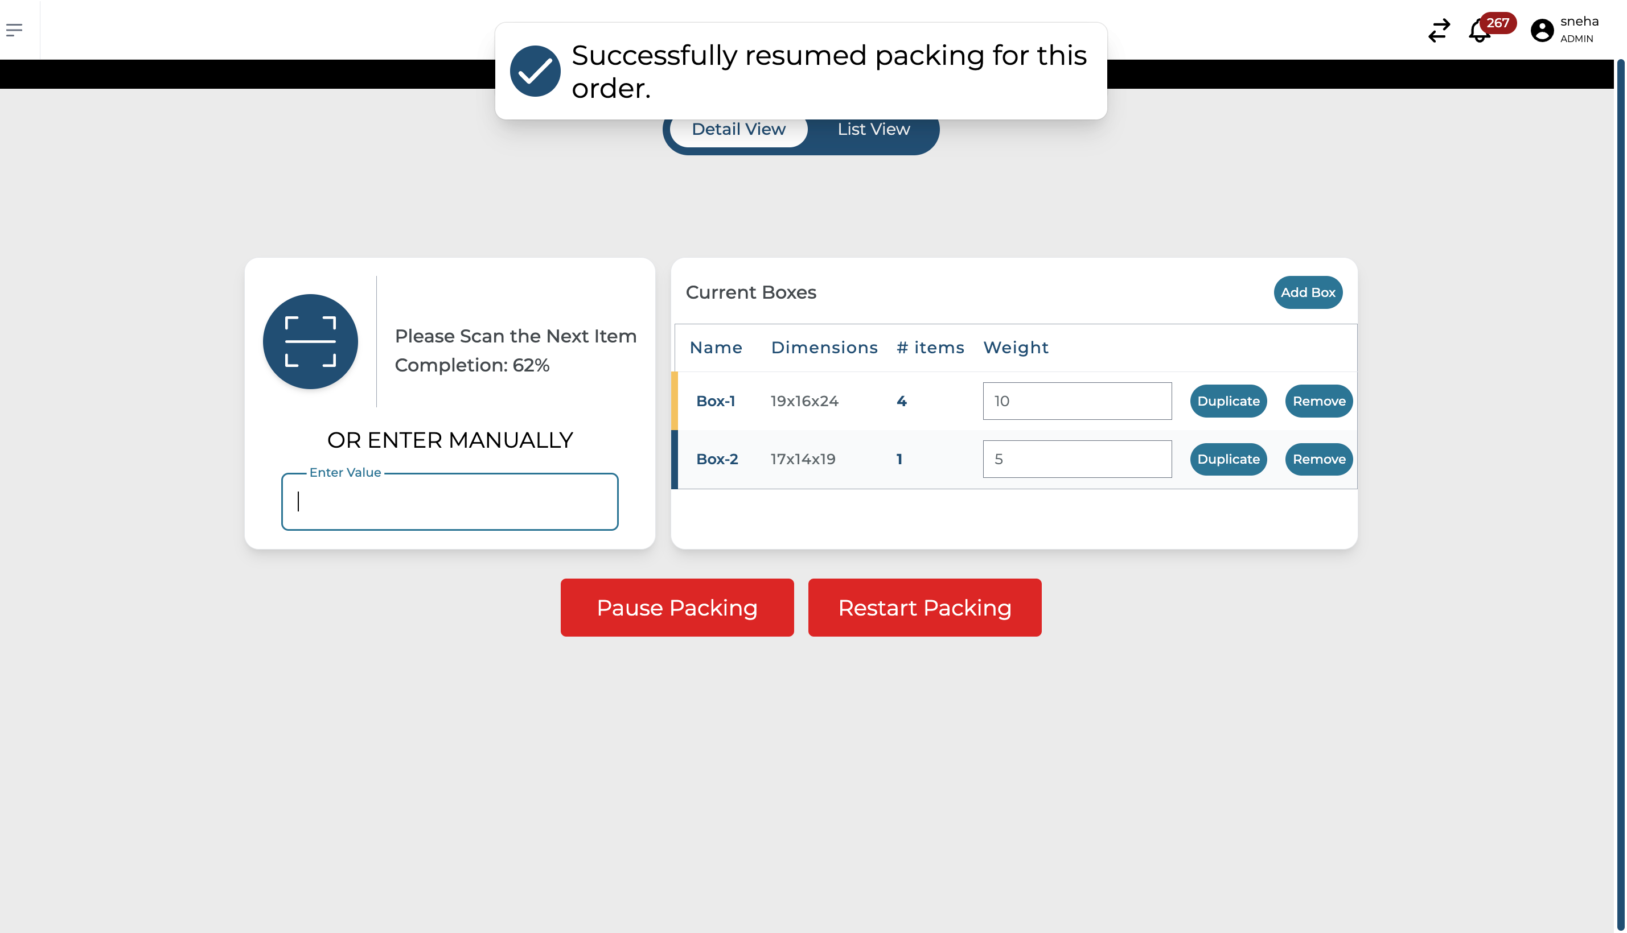Viewport: 1627px width, 933px height.
Task: Click the sneha user avatar icon
Action: pos(1542,30)
